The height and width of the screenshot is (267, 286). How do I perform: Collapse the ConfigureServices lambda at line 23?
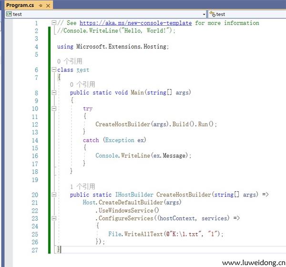pos(54,218)
